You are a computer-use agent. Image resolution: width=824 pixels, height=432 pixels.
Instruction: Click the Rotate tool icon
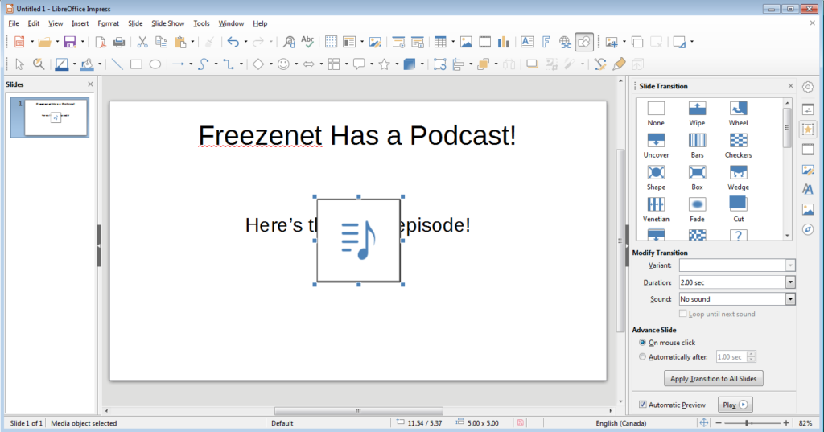pyautogui.click(x=440, y=64)
